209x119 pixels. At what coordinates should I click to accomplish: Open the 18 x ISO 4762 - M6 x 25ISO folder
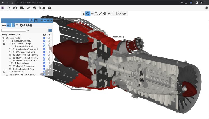click(7, 75)
